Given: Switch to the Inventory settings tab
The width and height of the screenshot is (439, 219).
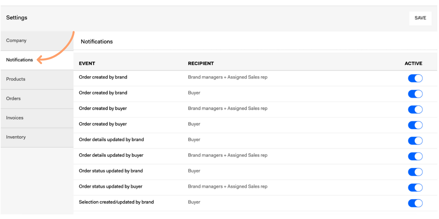Looking at the screenshot, I should (37, 137).
